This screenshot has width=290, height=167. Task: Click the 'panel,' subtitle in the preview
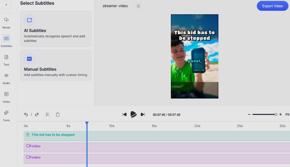click(195, 61)
